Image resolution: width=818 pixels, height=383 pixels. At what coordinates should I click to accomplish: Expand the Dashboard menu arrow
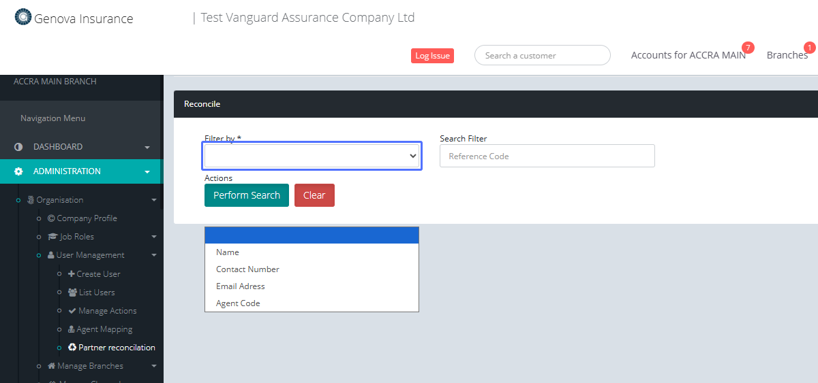pos(147,148)
